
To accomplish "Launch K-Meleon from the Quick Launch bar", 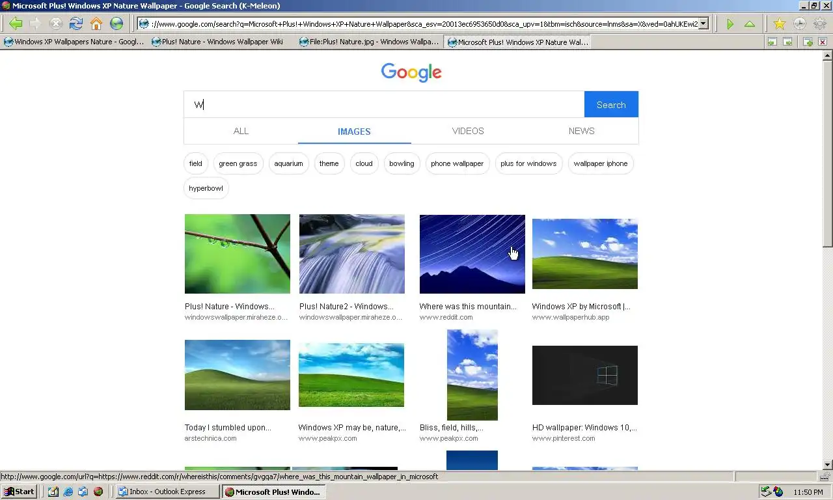I will tap(98, 492).
